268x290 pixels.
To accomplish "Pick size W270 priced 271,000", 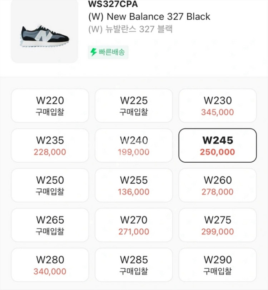I will tap(134, 225).
